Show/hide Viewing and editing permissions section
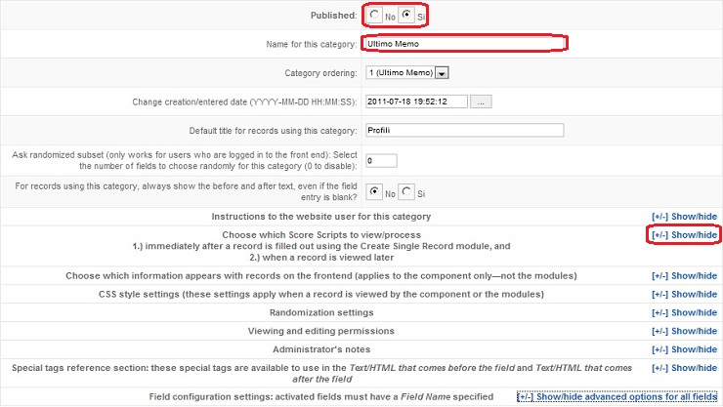 (684, 331)
